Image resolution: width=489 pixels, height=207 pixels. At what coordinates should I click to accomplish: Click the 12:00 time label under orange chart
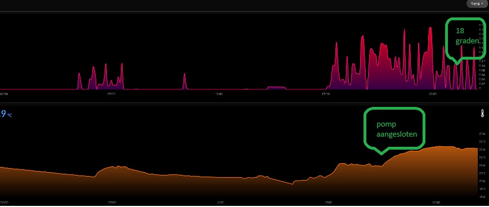pyautogui.click(x=220, y=202)
